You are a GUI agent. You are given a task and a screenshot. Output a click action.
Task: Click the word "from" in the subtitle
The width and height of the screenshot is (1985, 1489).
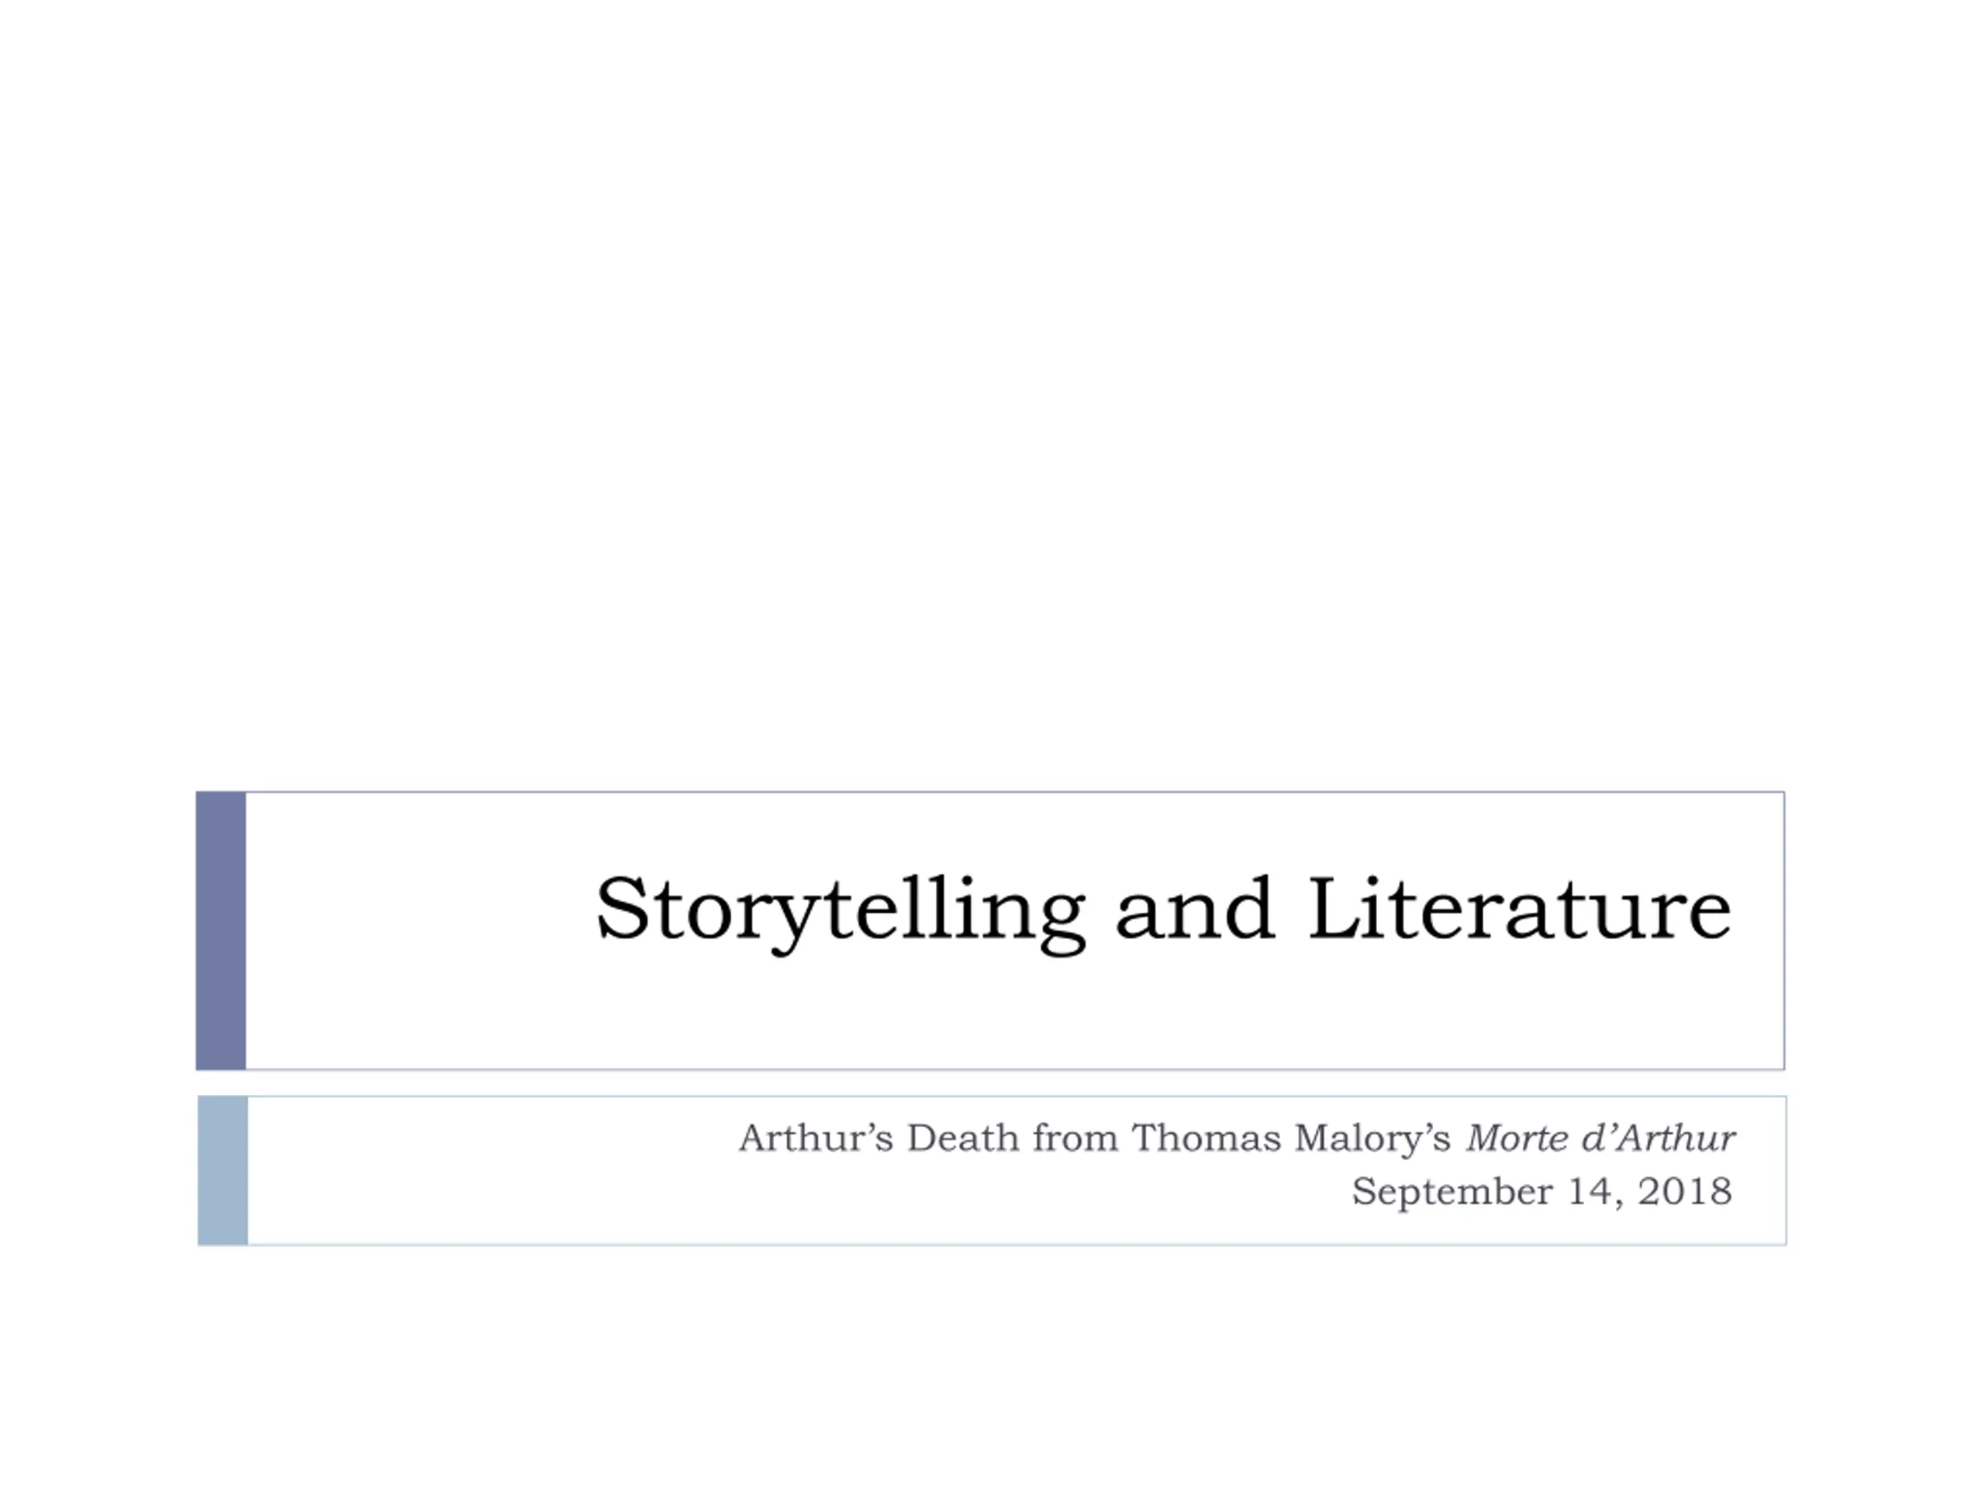pos(1075,1138)
